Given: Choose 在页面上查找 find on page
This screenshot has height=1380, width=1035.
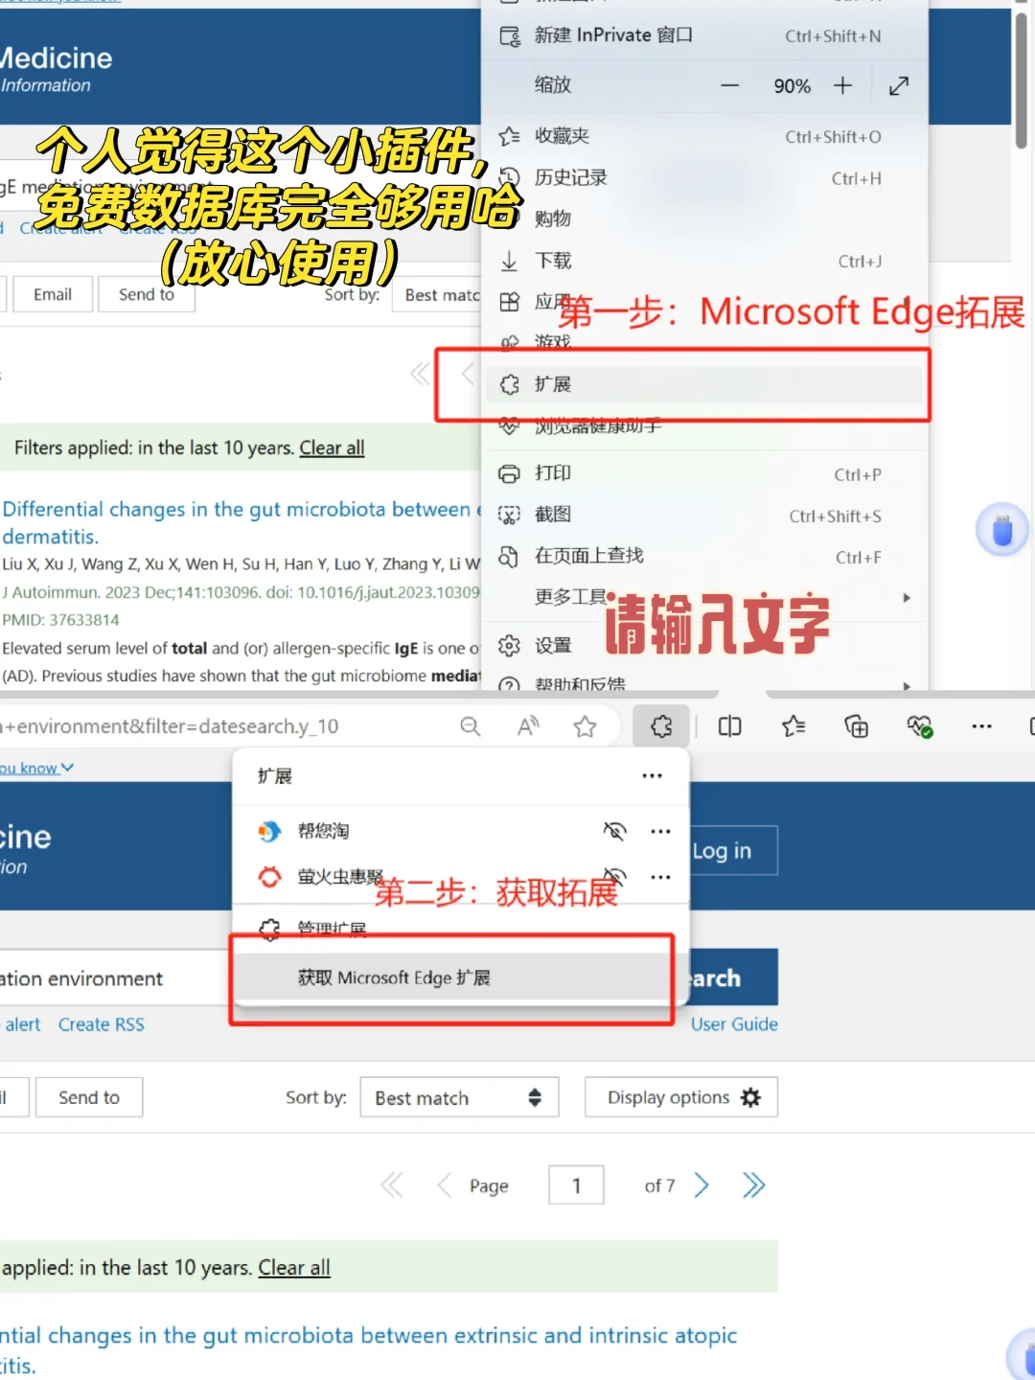Looking at the screenshot, I should [704, 556].
